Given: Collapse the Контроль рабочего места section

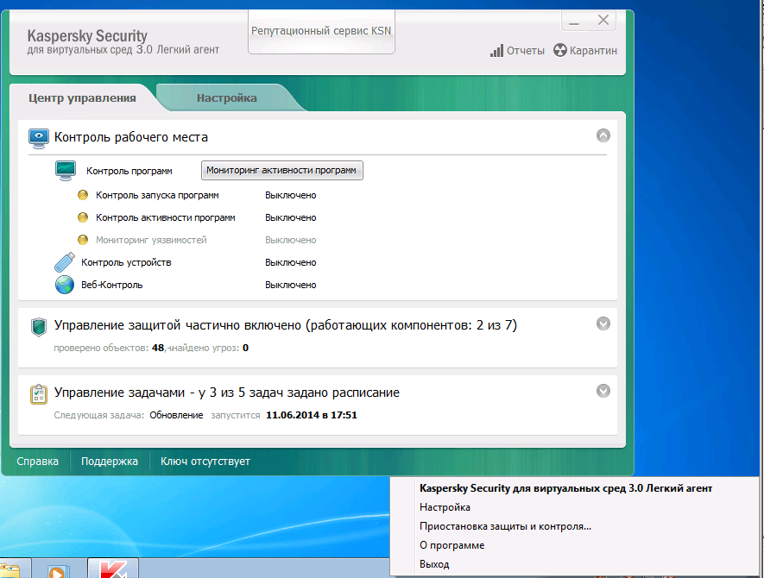Looking at the screenshot, I should [x=603, y=135].
